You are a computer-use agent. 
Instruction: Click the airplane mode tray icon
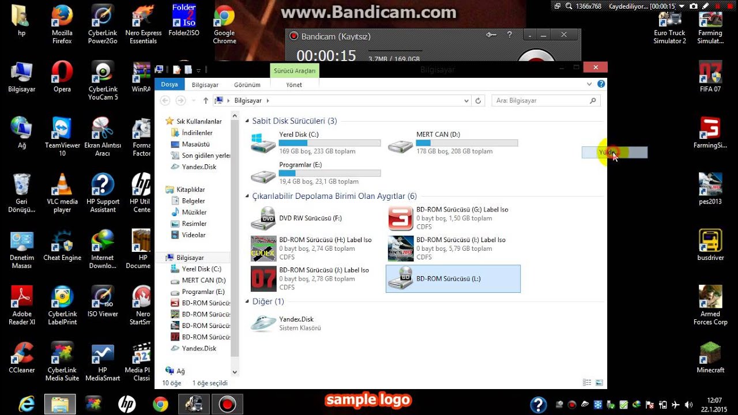[x=675, y=405]
